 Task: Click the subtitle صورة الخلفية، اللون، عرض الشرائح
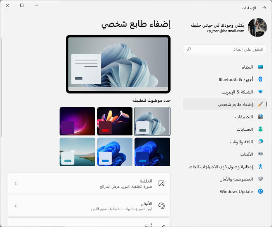(x=126, y=187)
